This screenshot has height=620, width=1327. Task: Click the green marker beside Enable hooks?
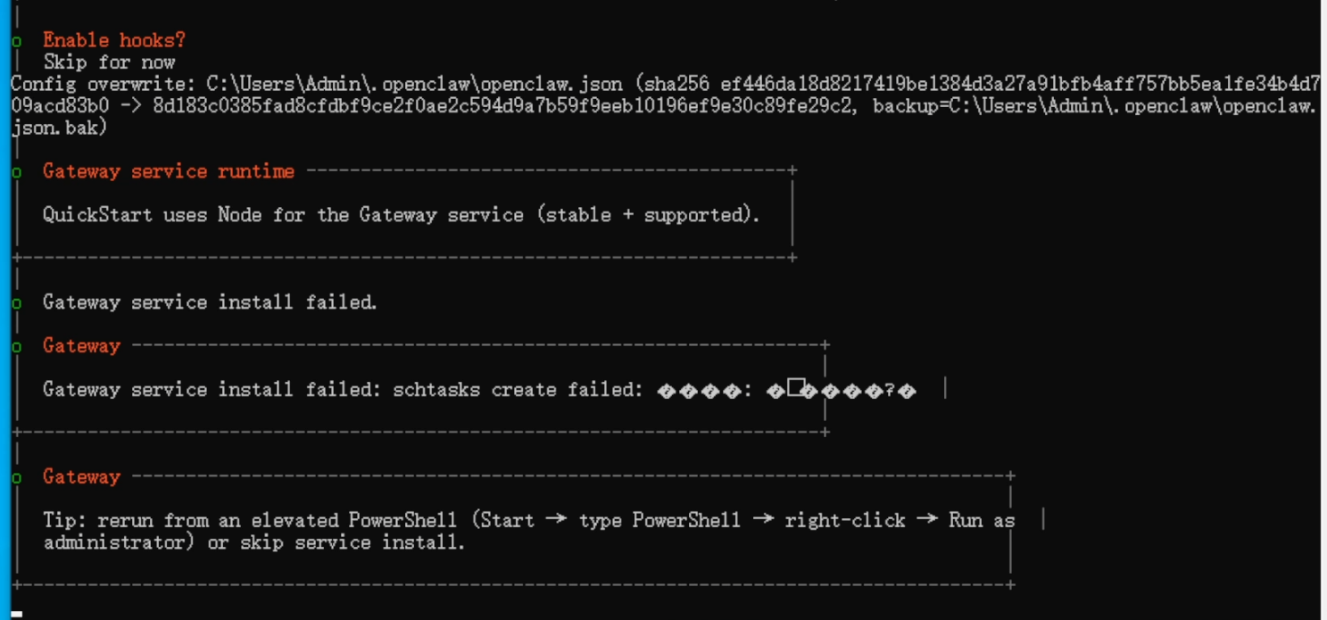[x=17, y=42]
